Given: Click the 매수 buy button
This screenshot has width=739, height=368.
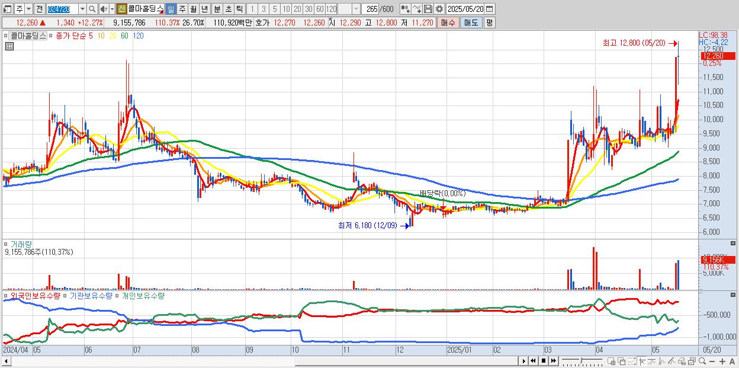Looking at the screenshot, I should (x=448, y=23).
